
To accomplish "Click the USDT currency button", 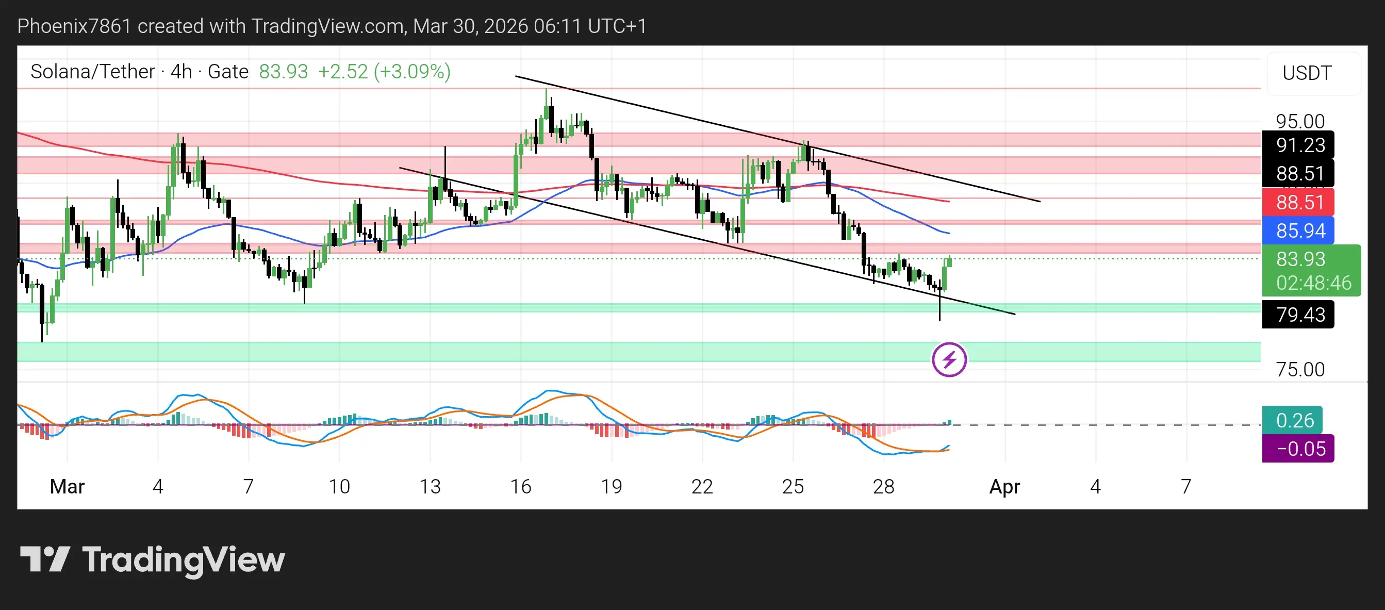I will click(x=1307, y=73).
